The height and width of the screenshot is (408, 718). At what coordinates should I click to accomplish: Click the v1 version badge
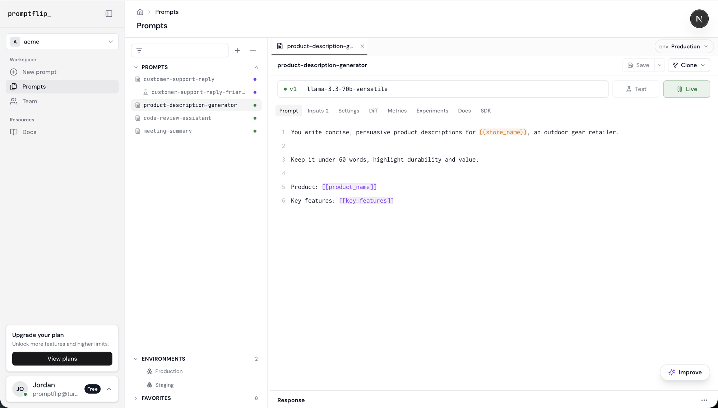click(290, 89)
